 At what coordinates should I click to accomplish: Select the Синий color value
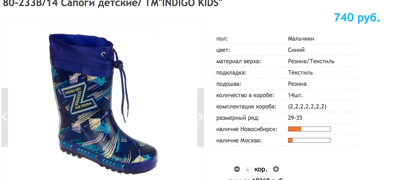(296, 50)
